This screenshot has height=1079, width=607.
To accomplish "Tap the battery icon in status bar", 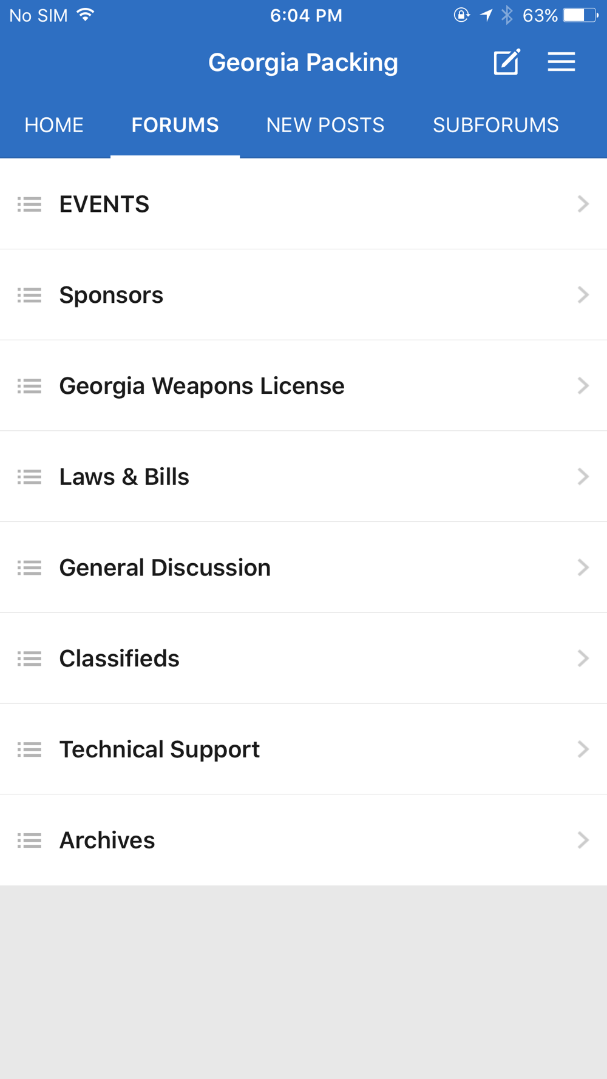I will [x=580, y=15].
